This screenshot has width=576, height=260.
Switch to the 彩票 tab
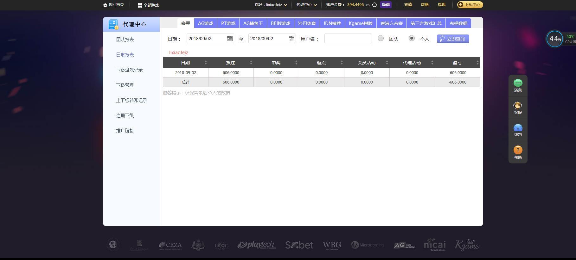[186, 23]
